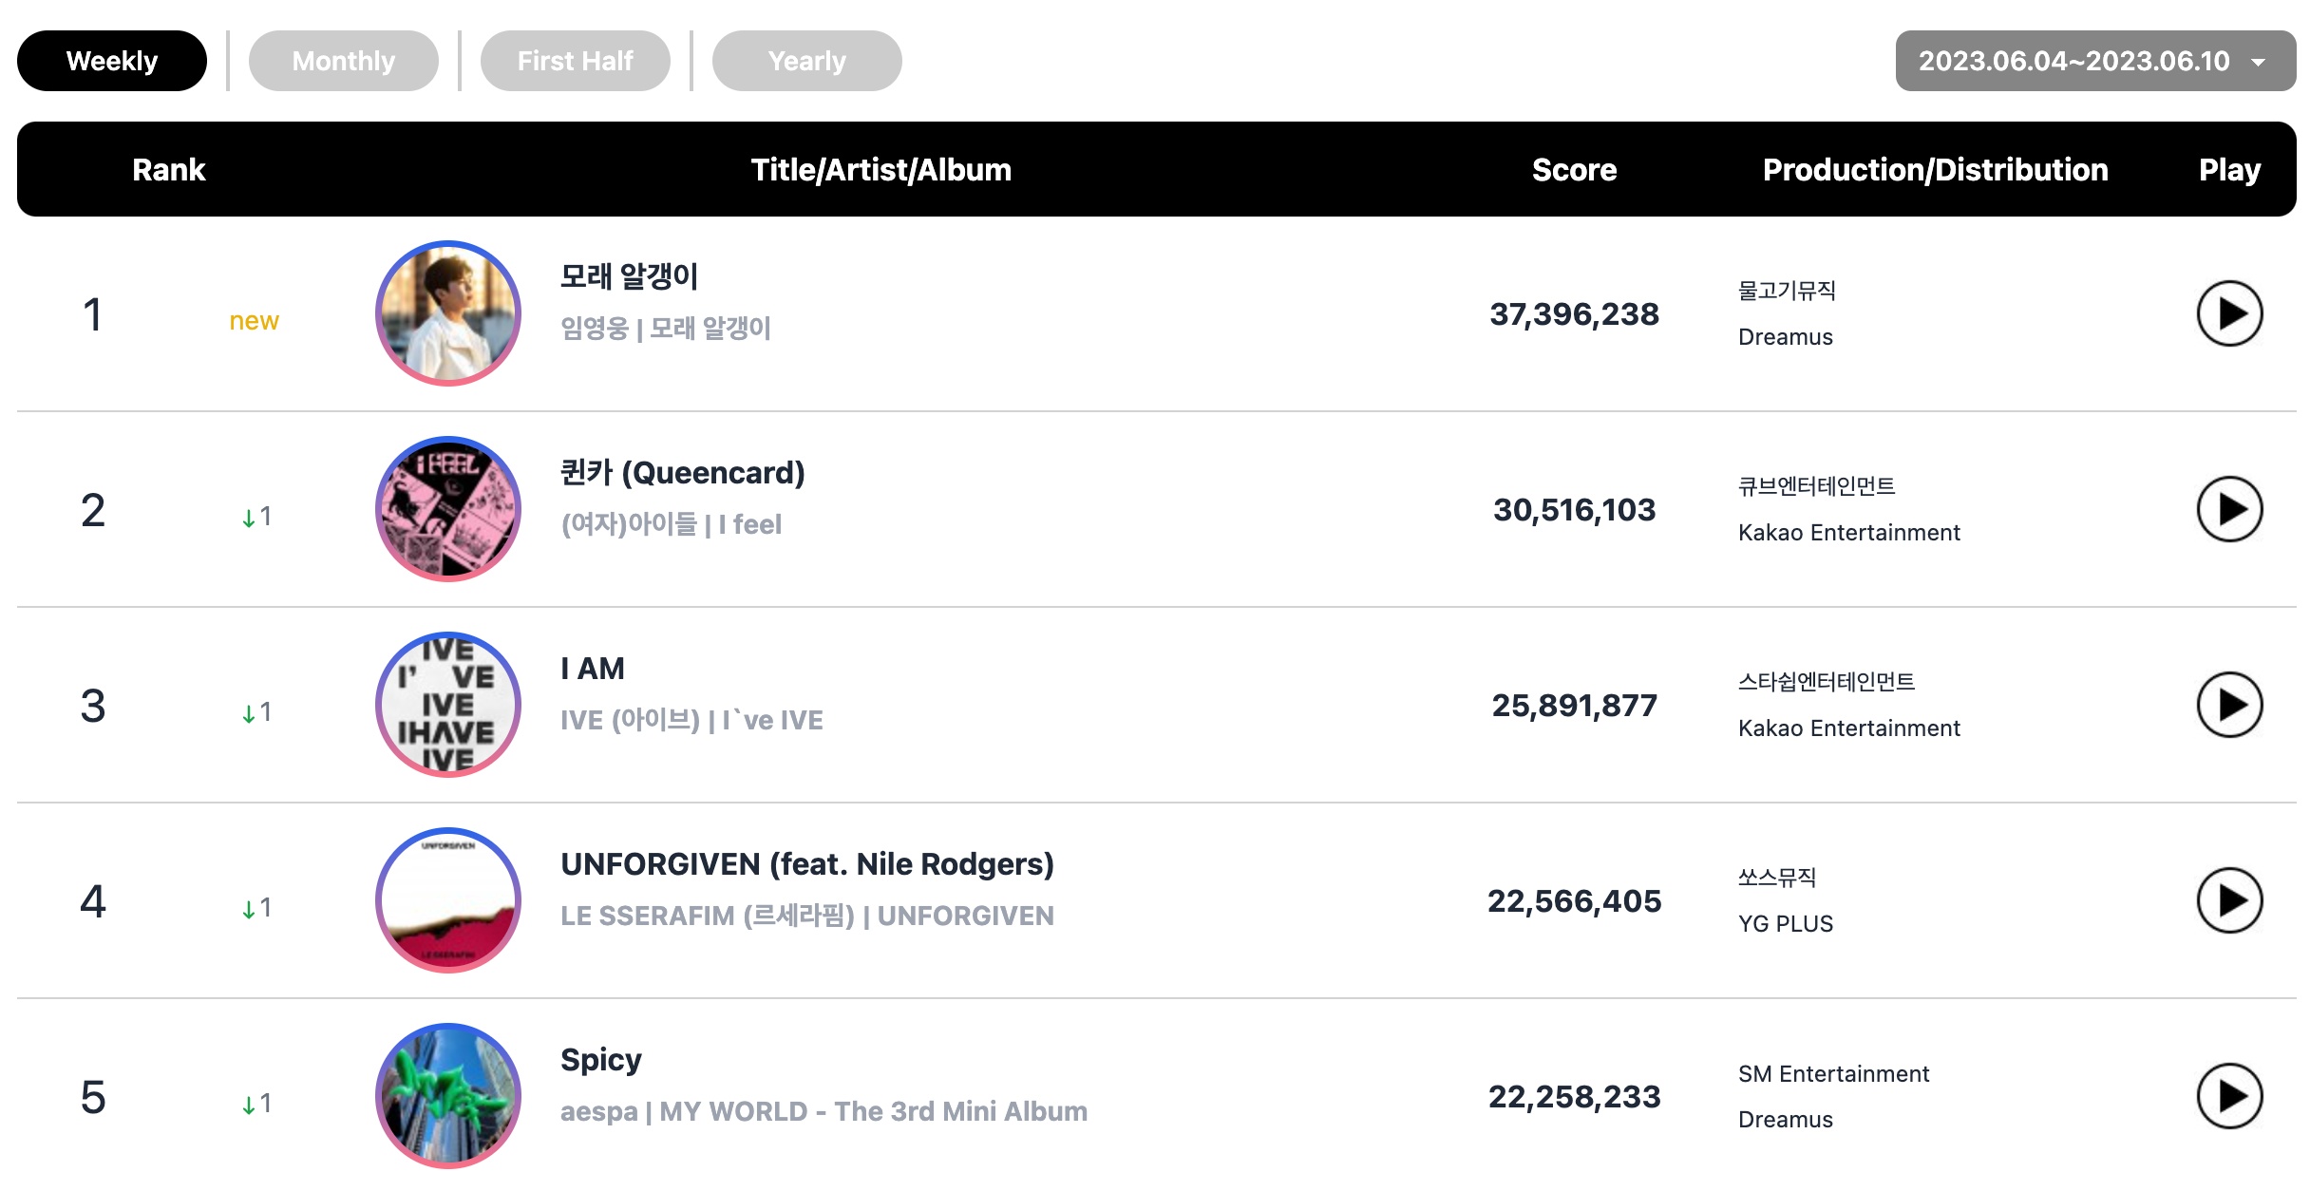Click the song title UNFORGIVEN (feat. Nile Rodgers)
This screenshot has width=2310, height=1191.
pyautogui.click(x=807, y=863)
